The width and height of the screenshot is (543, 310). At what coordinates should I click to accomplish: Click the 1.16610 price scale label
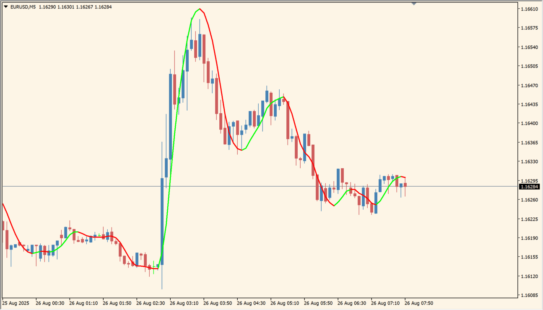coord(529,9)
